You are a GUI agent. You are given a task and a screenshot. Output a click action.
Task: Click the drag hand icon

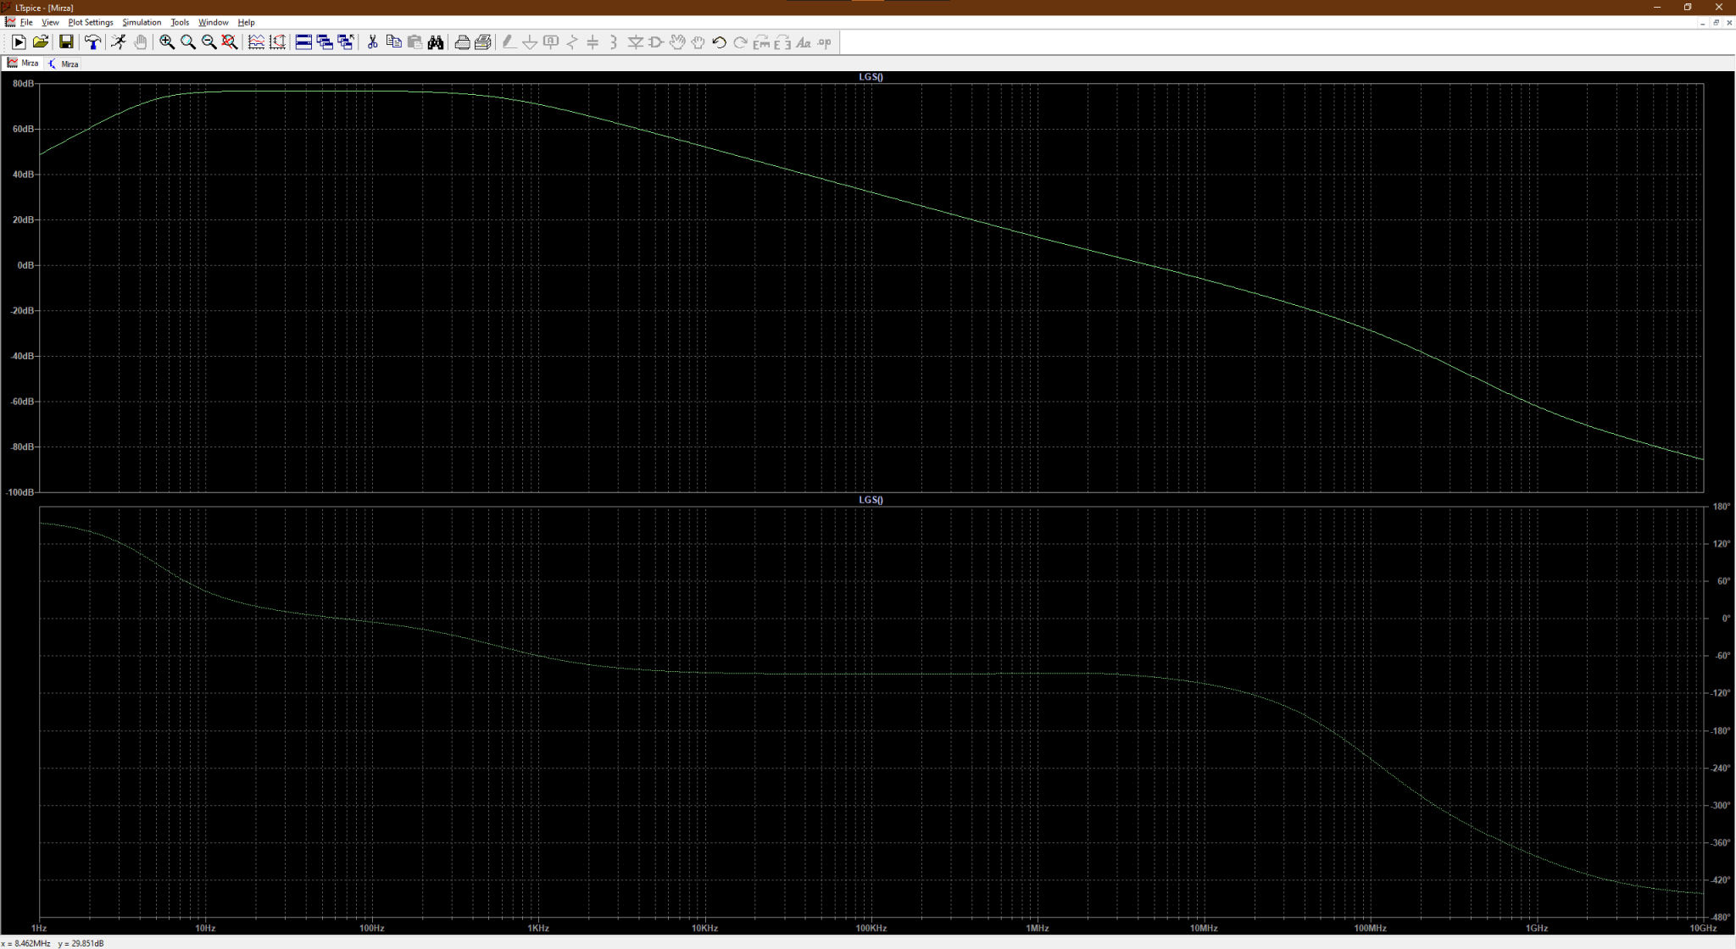pos(698,42)
